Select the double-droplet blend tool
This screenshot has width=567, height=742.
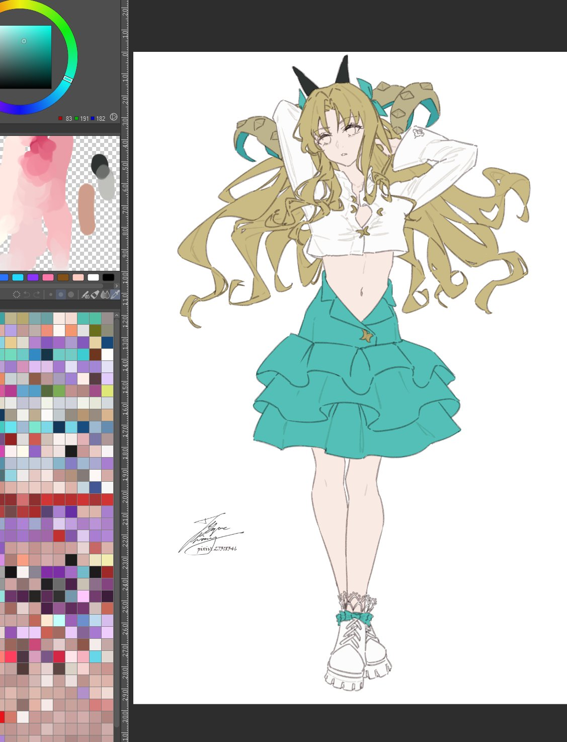coord(105,294)
